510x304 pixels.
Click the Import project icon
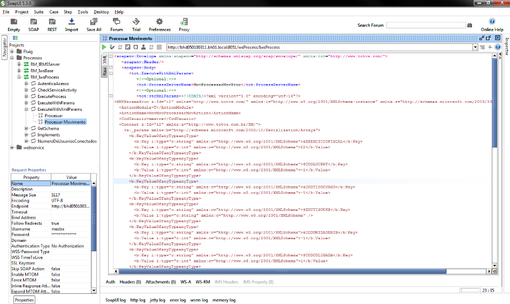pyautogui.click(x=72, y=25)
